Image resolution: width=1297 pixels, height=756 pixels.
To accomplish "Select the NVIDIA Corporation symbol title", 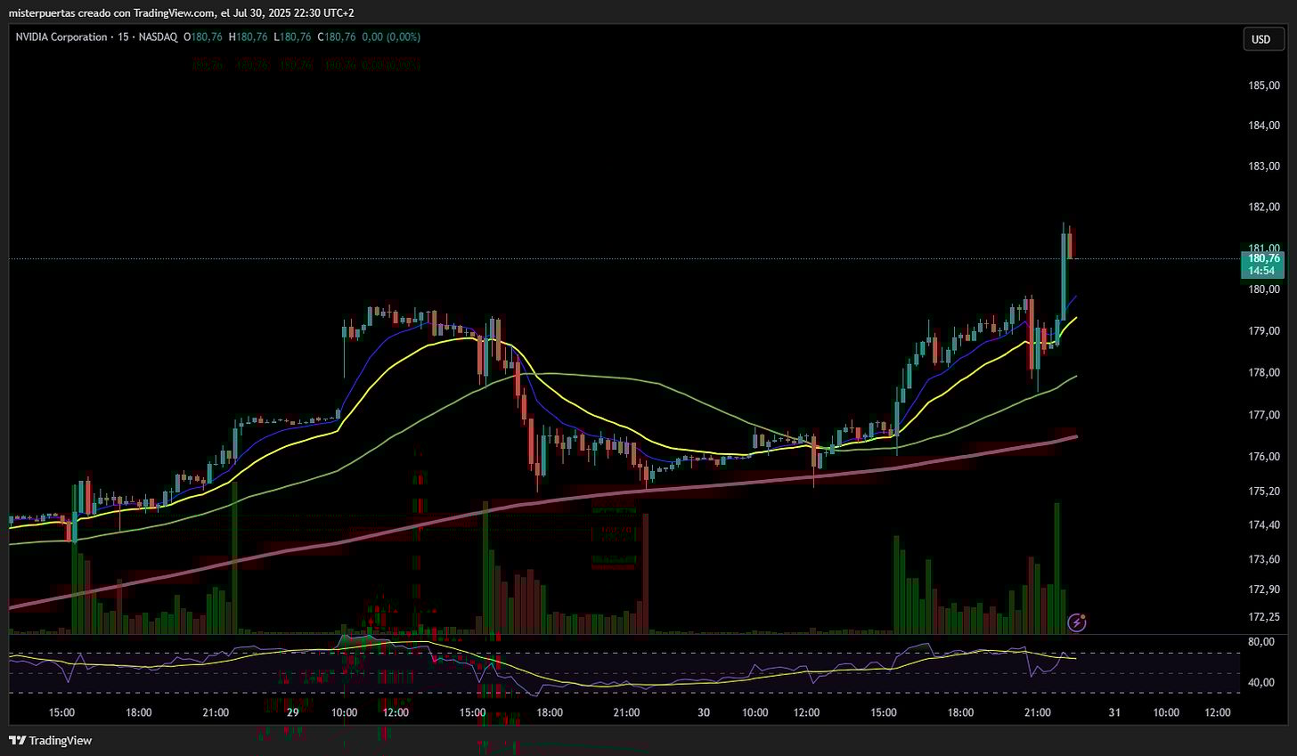I will pos(60,37).
